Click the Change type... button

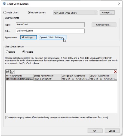click(104, 25)
